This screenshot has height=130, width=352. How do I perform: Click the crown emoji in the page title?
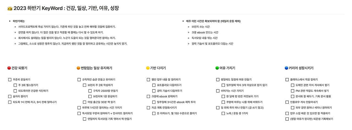pos(10,8)
